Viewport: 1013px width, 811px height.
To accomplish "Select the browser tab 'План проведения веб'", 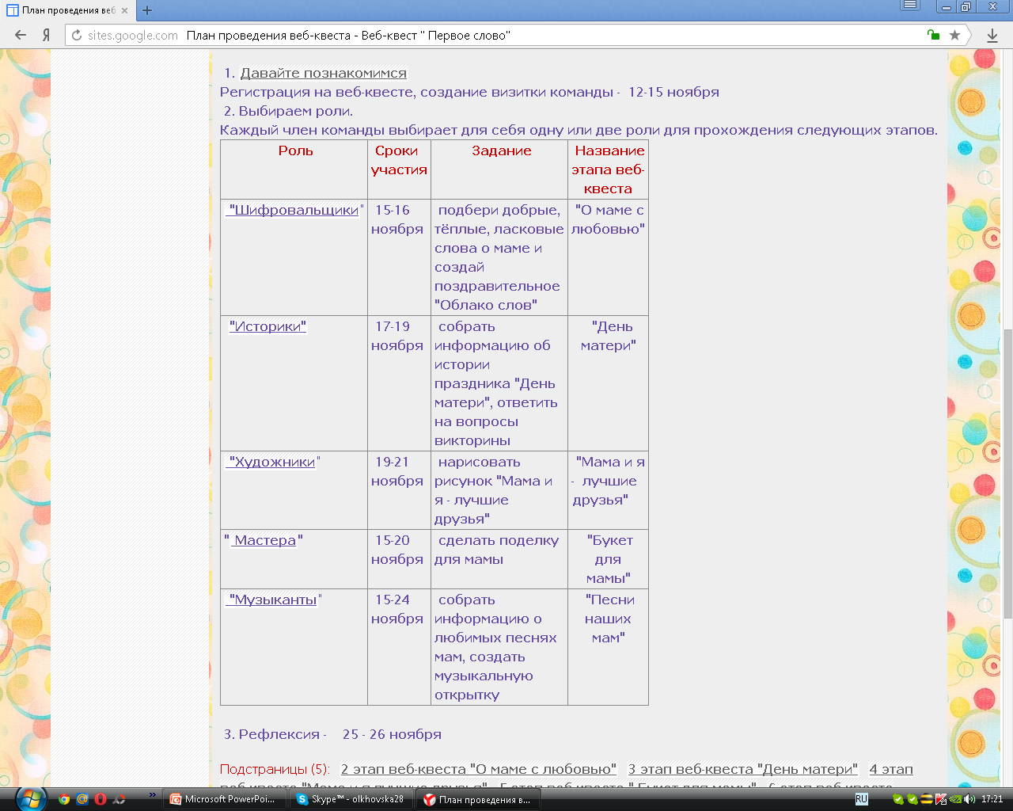I will [68, 10].
